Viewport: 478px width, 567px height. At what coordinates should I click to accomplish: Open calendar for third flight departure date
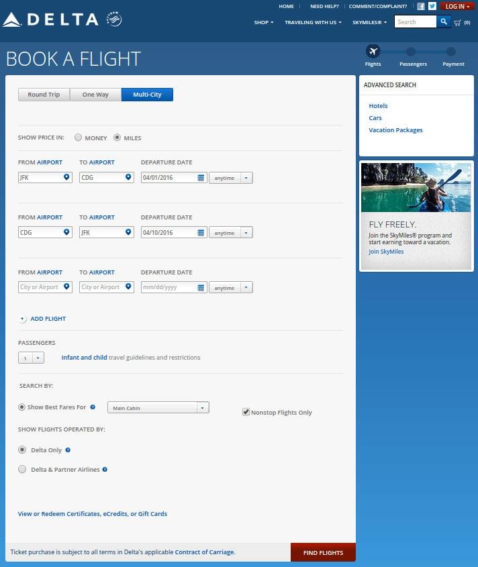201,287
